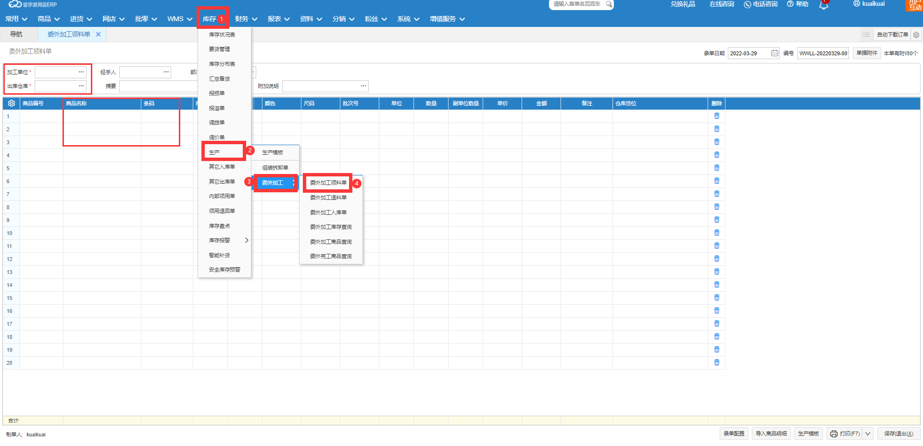This screenshot has height=446, width=923.
Task: Click the list view icon near 自动下载订单
Action: click(866, 35)
